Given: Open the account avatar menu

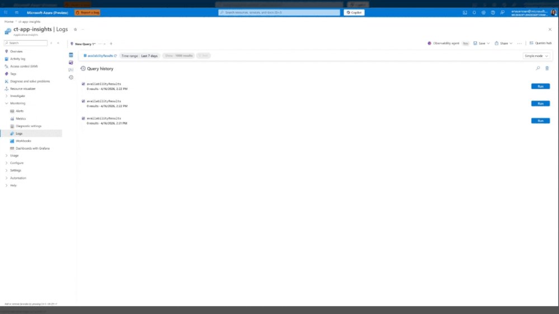Looking at the screenshot, I should tap(553, 12).
